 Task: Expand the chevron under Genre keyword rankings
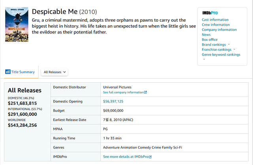point(204,59)
